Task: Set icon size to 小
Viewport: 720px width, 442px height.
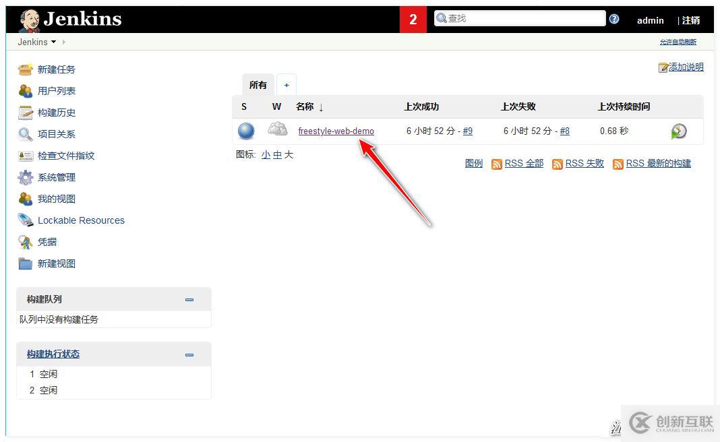Action: point(266,155)
